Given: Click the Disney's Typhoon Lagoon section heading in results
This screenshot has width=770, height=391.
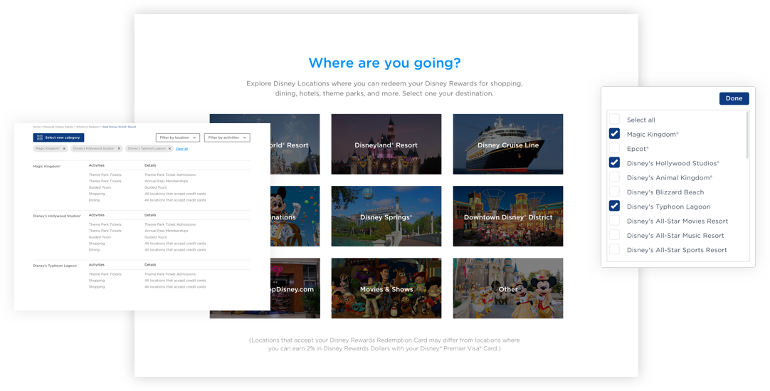Looking at the screenshot, I should [x=55, y=266].
